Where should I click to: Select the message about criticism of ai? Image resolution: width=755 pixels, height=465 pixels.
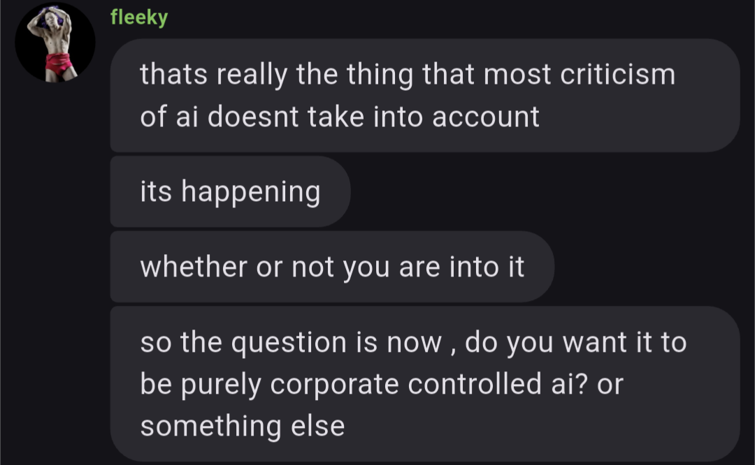(x=424, y=95)
